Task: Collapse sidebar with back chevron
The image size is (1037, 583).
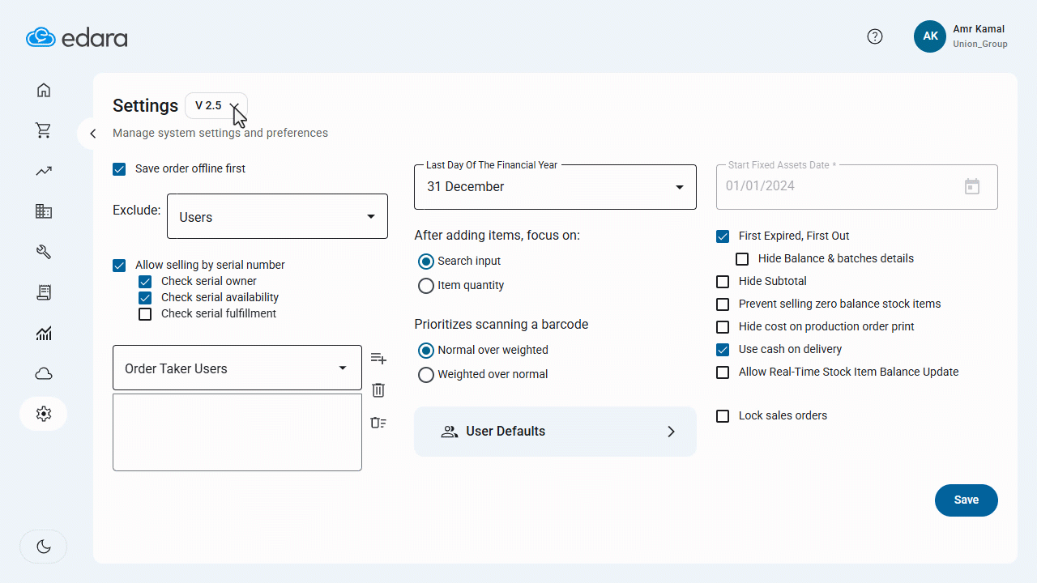Action: [93, 134]
